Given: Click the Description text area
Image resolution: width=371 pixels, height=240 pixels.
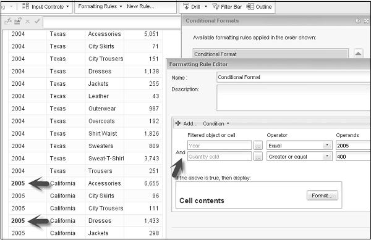Looking at the screenshot, I should [293, 97].
